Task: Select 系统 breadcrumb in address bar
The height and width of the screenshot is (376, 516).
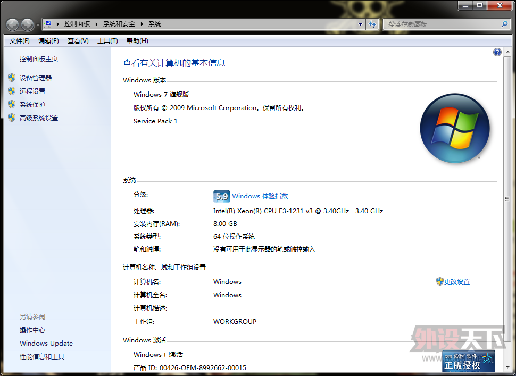Action: tap(155, 24)
